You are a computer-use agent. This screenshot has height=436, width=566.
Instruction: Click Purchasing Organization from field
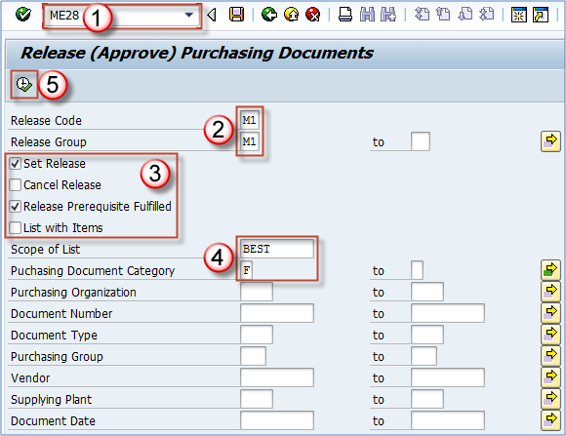[x=257, y=292]
